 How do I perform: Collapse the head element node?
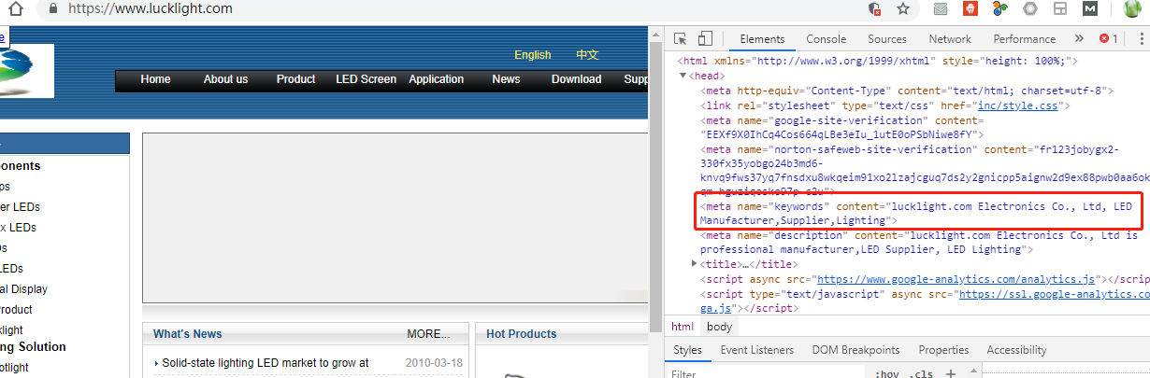[x=683, y=76]
